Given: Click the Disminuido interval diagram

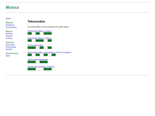Looking at the screenshot, I should point(38,62).
